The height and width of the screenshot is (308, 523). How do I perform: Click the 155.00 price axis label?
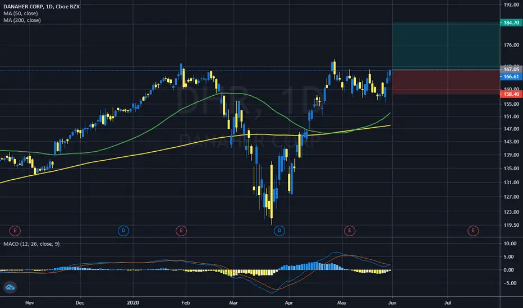click(x=511, y=104)
